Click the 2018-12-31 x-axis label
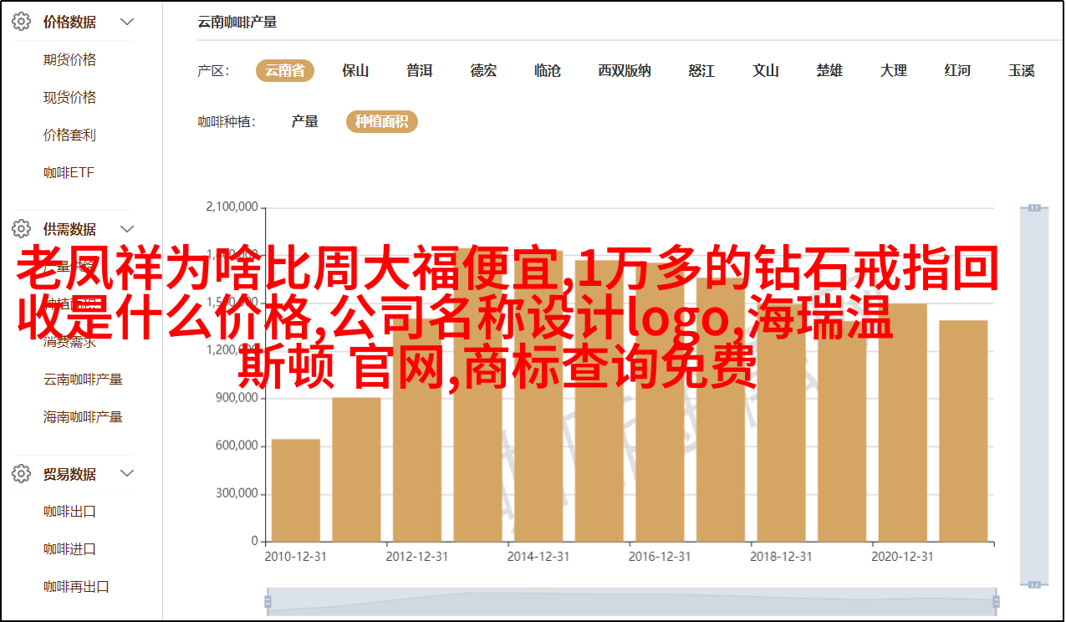Screen dimensions: 1066x622 point(782,556)
